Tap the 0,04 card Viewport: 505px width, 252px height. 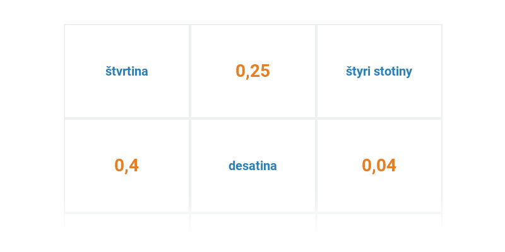click(379, 166)
